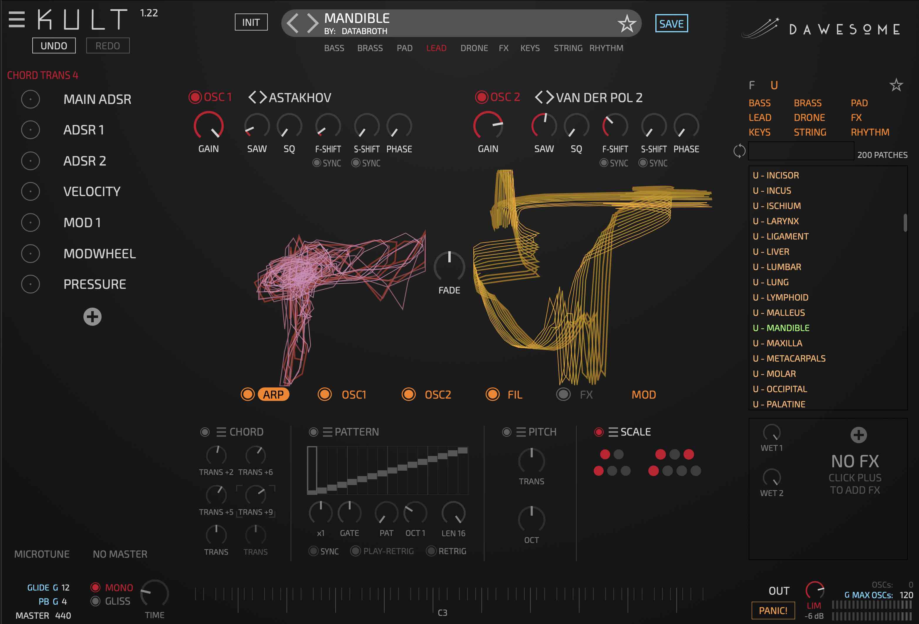This screenshot has height=624, width=919.
Task: Click the INIT button
Action: click(x=251, y=22)
